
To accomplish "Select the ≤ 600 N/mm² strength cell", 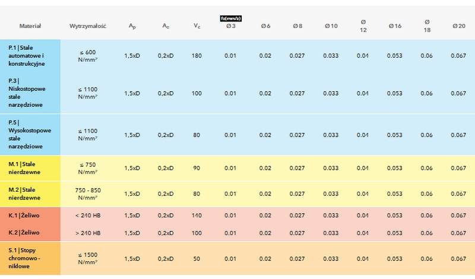I will [x=87, y=56].
